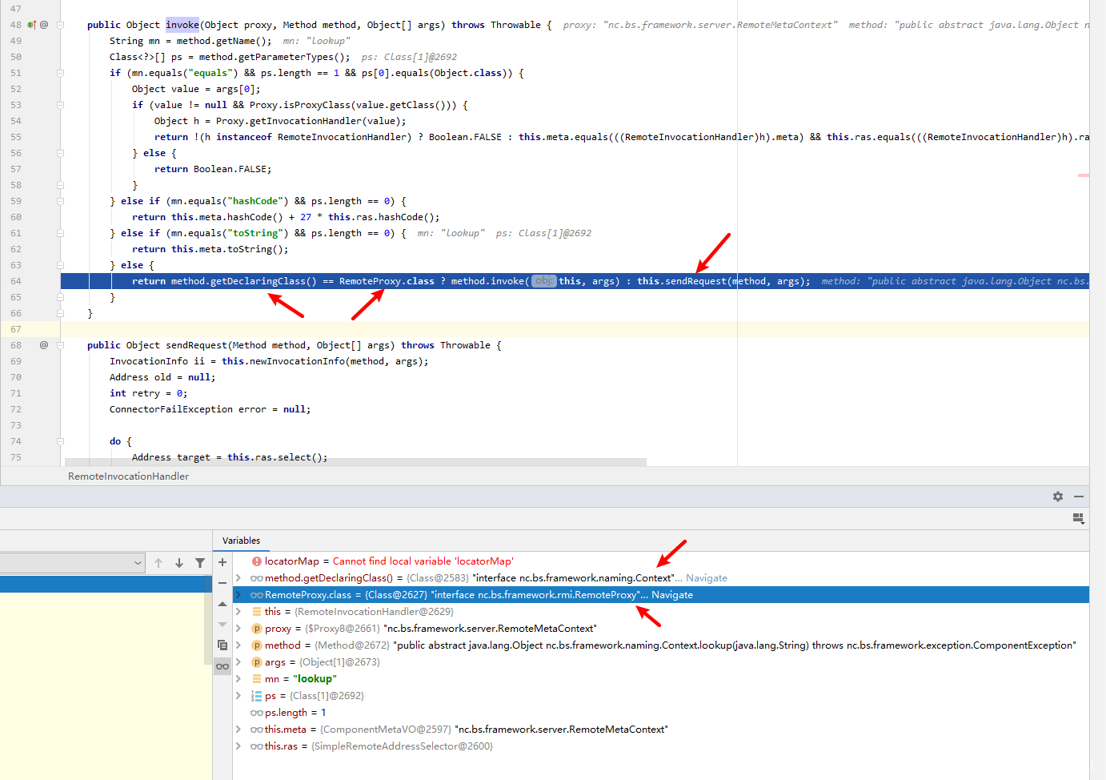Expand the 'this' variable node
Screen dimensions: 1106x780
click(x=238, y=612)
